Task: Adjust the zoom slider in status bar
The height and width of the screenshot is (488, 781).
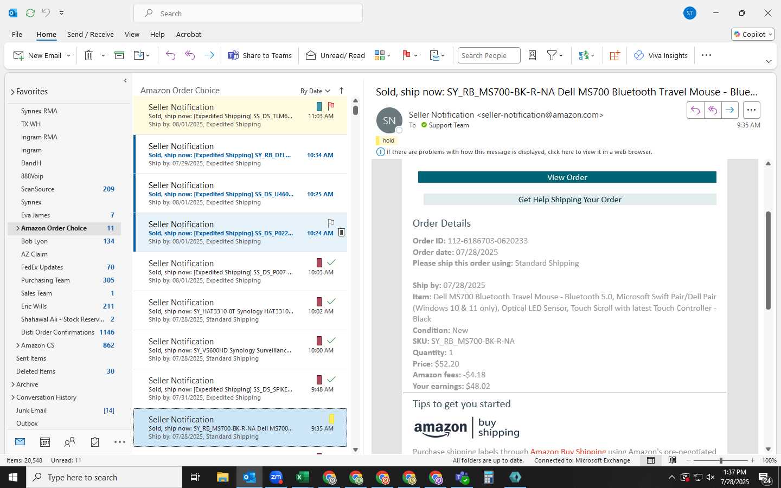Action: 721,460
